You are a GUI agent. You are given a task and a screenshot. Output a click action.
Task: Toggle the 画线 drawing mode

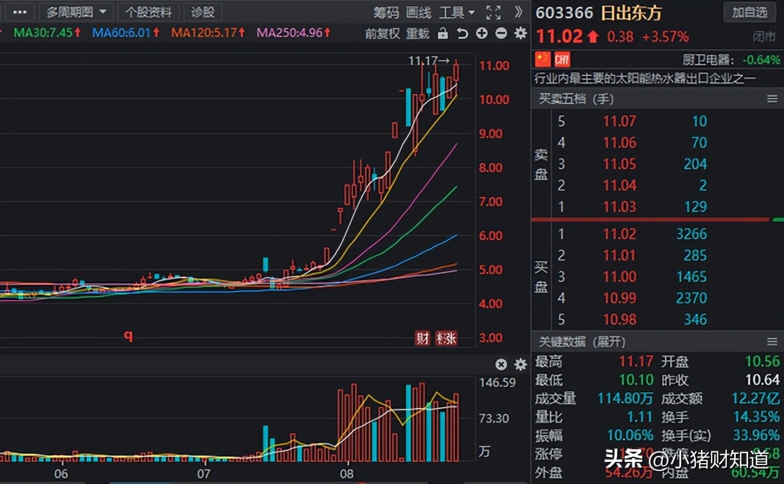point(418,12)
